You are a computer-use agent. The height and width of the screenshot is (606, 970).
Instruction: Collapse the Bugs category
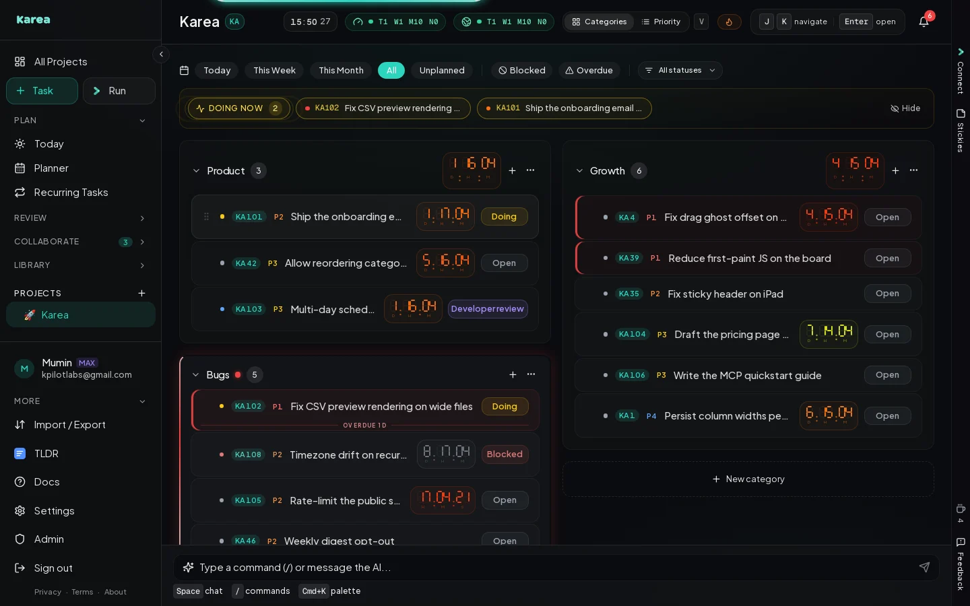(x=195, y=375)
